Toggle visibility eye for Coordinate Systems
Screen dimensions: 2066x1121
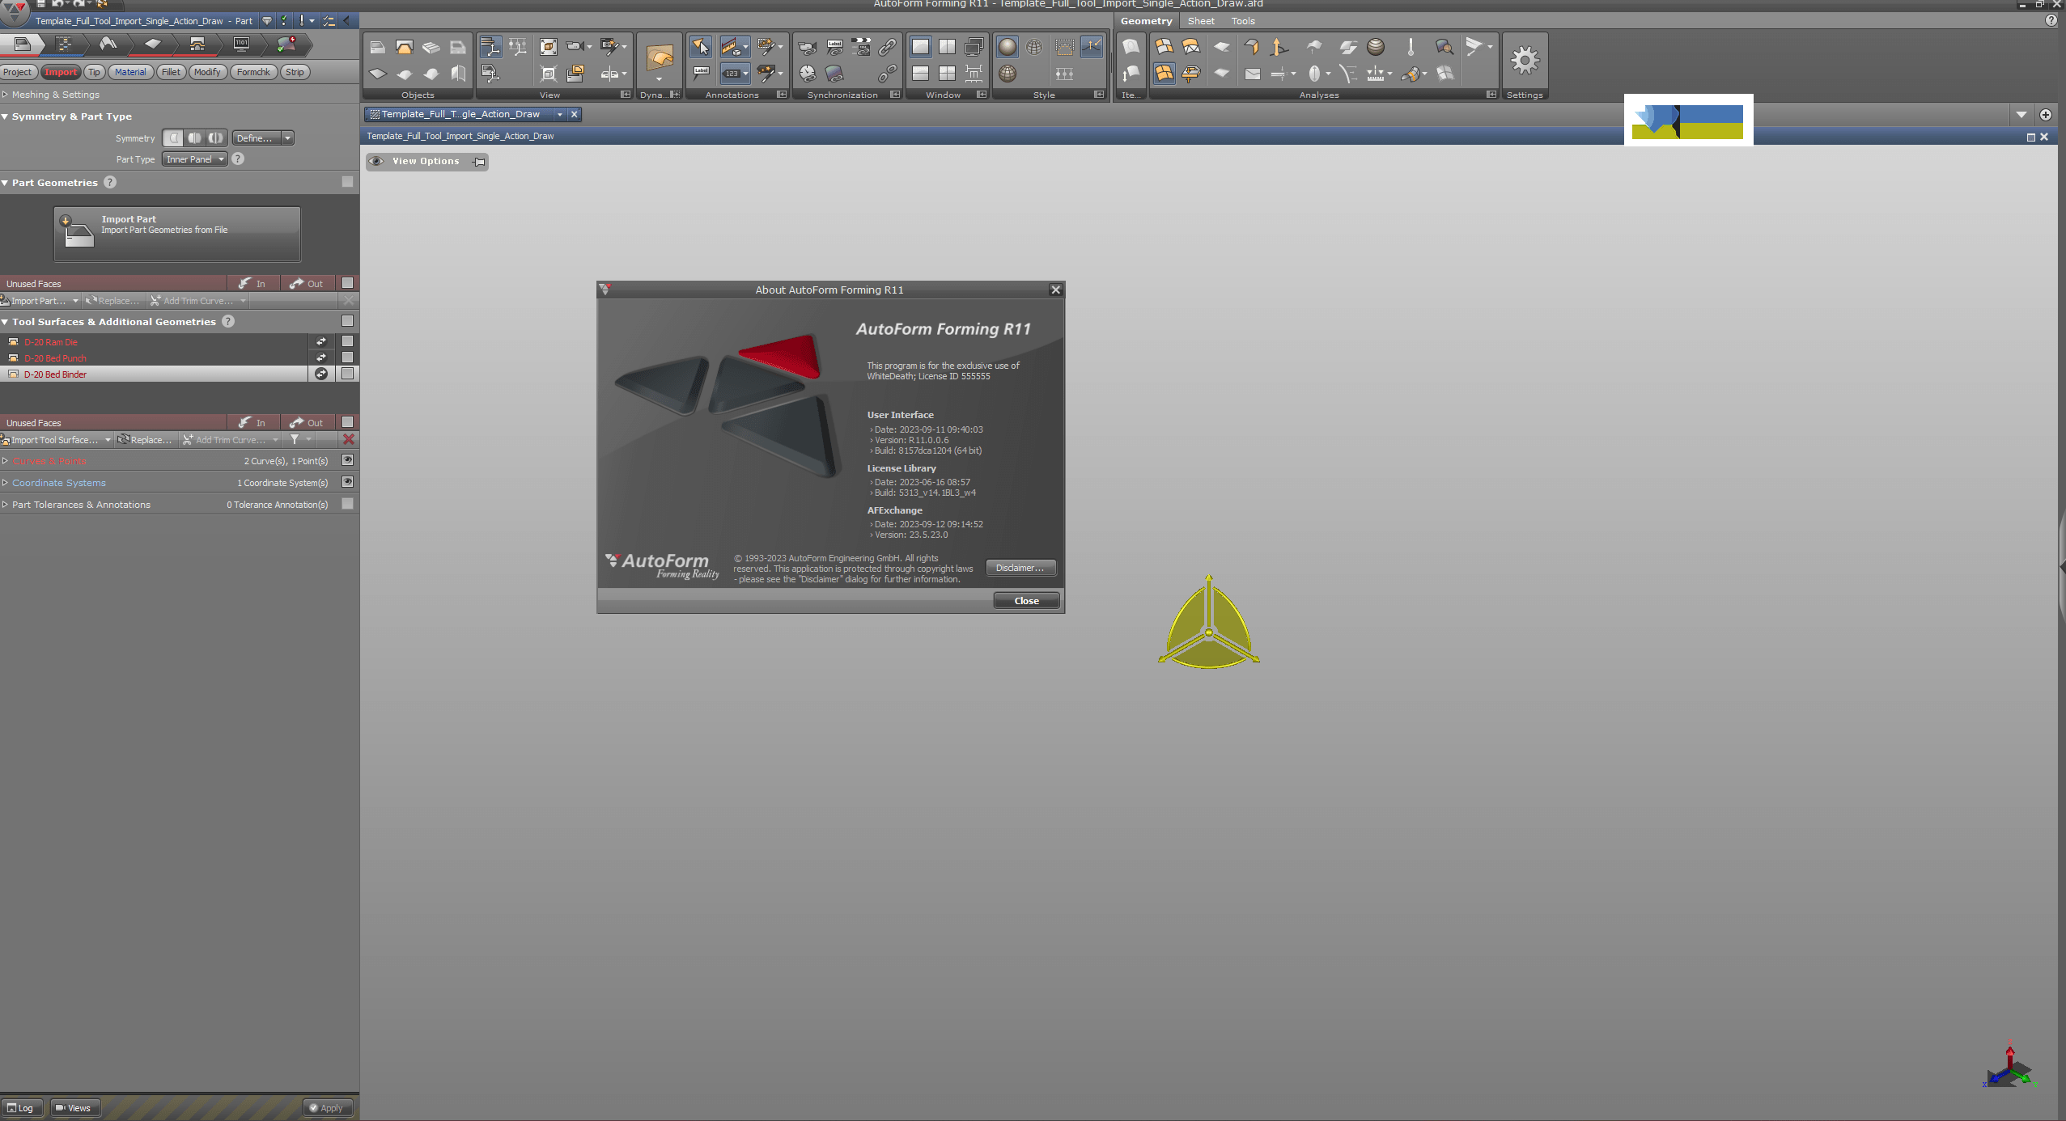point(347,482)
